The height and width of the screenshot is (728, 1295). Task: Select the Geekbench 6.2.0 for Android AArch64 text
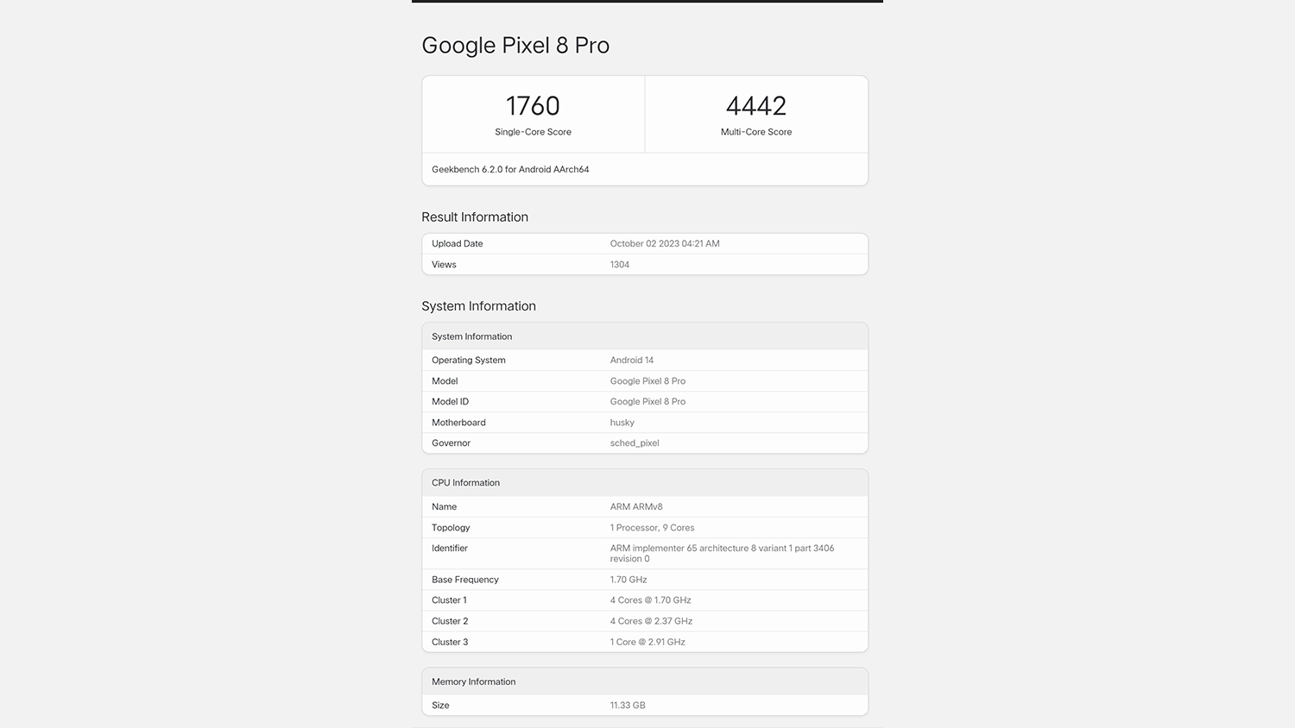pos(510,169)
